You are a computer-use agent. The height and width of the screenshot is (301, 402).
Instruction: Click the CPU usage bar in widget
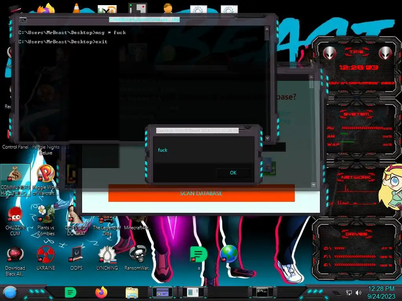click(x=362, y=128)
